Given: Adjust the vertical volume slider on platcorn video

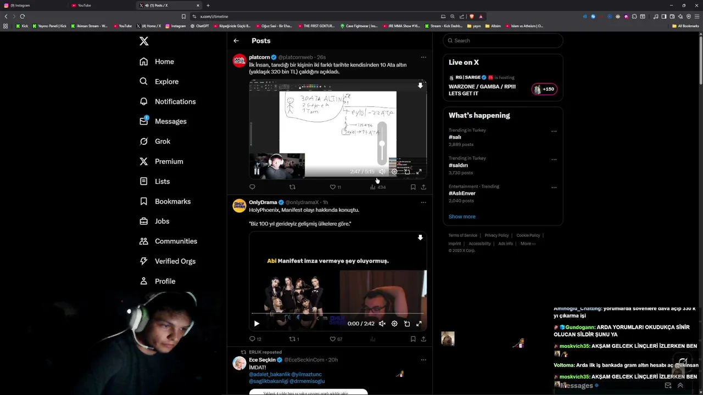Looking at the screenshot, I should [x=382, y=144].
